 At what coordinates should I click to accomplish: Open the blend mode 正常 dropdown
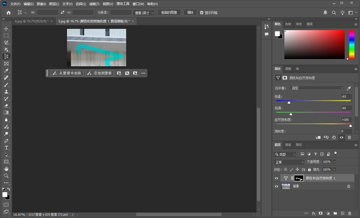(289, 162)
